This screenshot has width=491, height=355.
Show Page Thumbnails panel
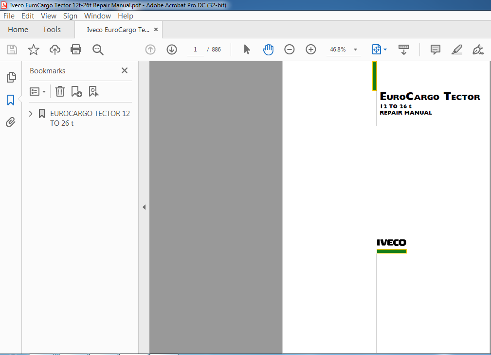coord(11,77)
